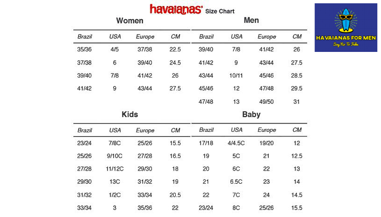The height and width of the screenshot is (217, 381).
Task: Select the Baby section heading
Action: pyautogui.click(x=251, y=114)
